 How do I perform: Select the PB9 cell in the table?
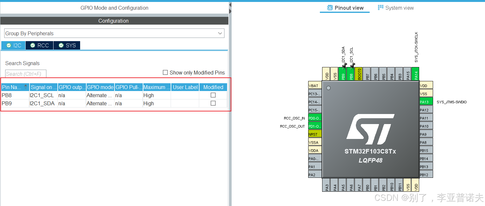[15, 103]
